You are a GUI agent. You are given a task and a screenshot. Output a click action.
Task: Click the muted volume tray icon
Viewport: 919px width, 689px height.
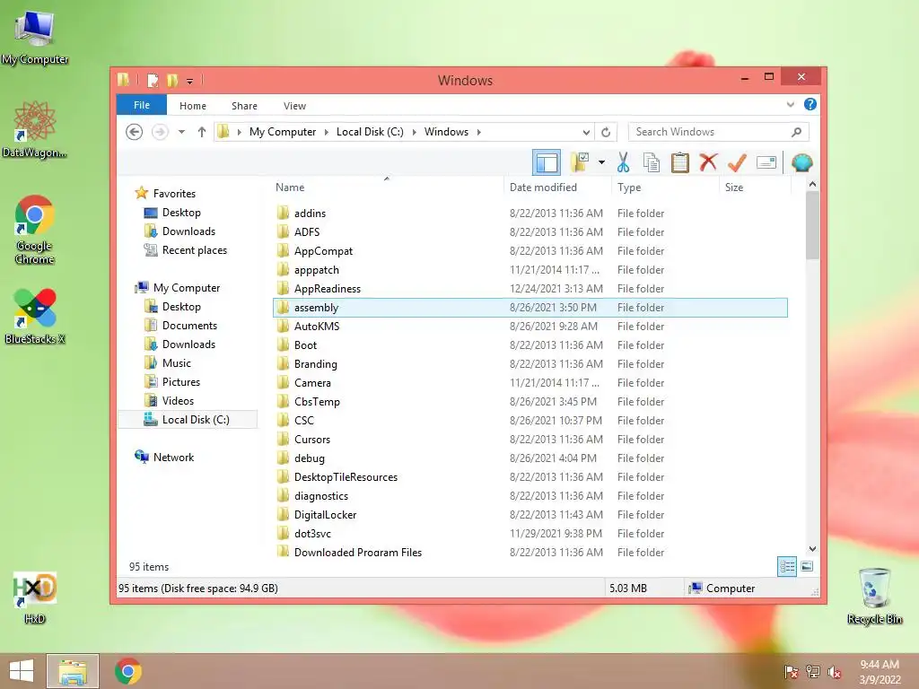(834, 671)
